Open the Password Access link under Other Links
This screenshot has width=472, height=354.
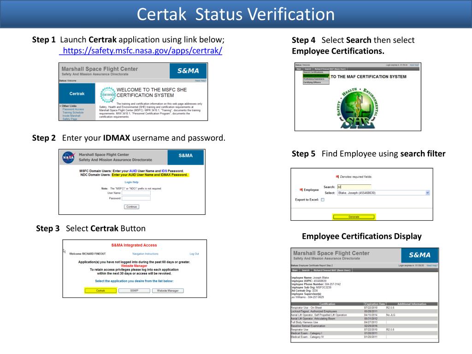[x=73, y=109]
